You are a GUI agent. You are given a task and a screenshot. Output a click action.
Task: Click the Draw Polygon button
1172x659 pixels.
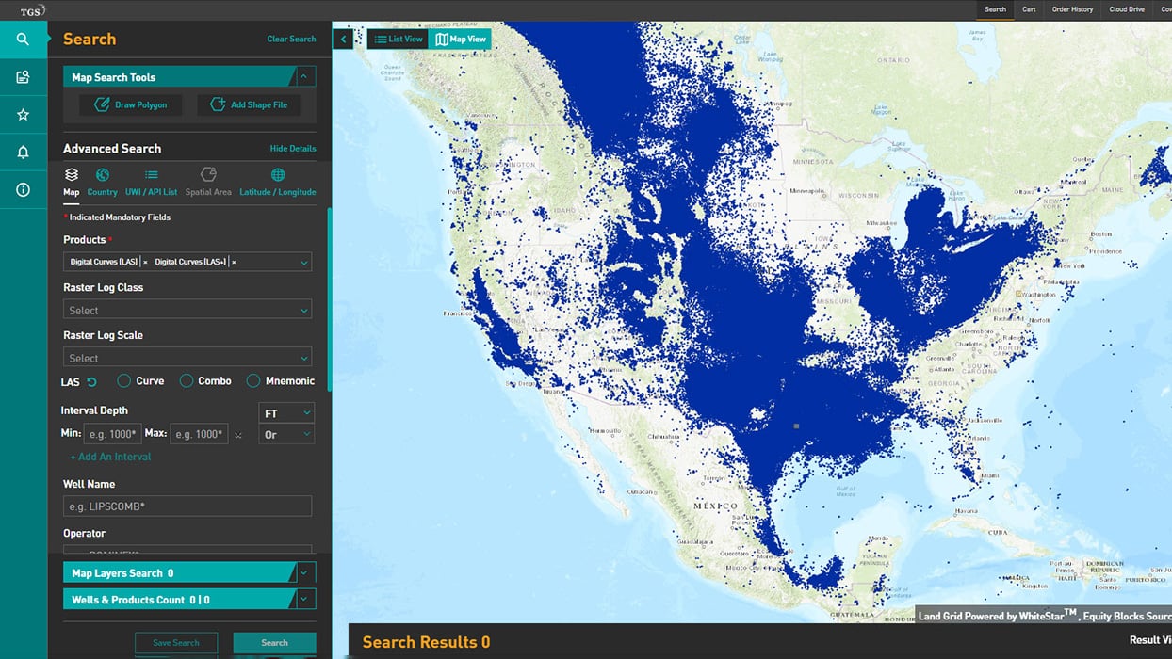pyautogui.click(x=131, y=105)
